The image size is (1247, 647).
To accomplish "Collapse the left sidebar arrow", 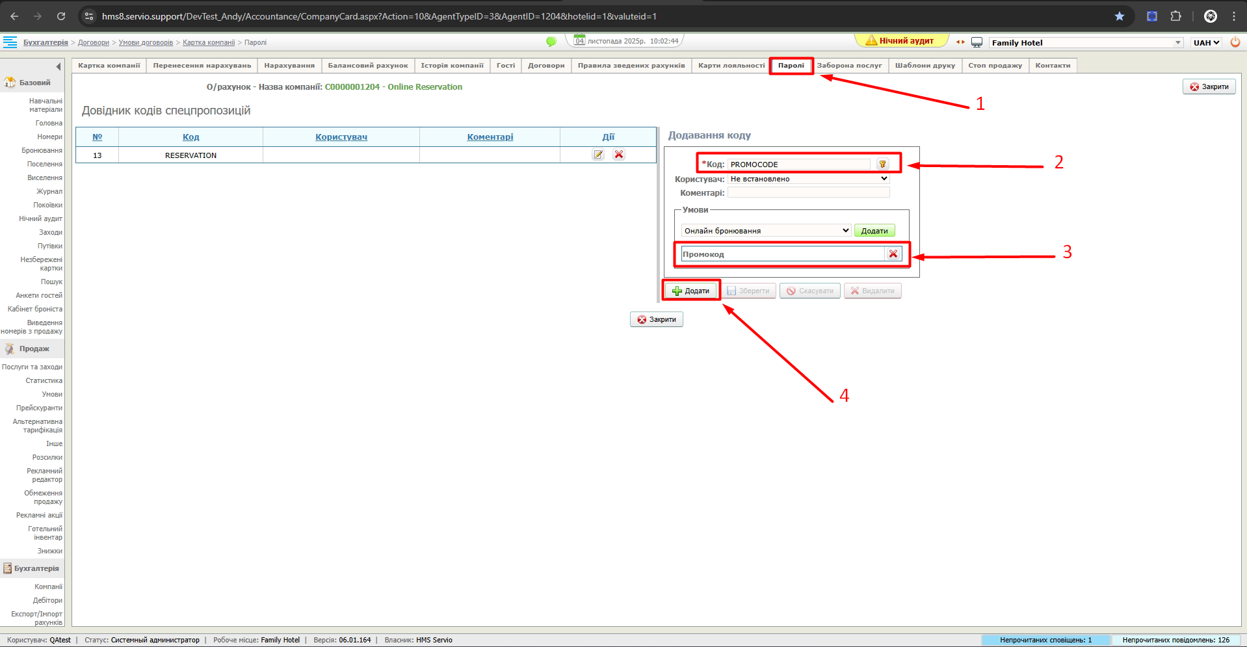I will coord(59,66).
